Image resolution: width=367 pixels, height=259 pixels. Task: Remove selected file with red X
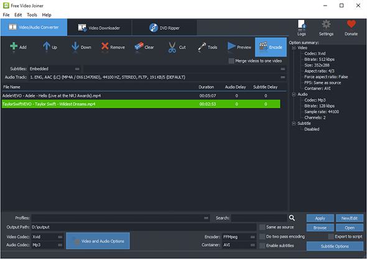105,46
